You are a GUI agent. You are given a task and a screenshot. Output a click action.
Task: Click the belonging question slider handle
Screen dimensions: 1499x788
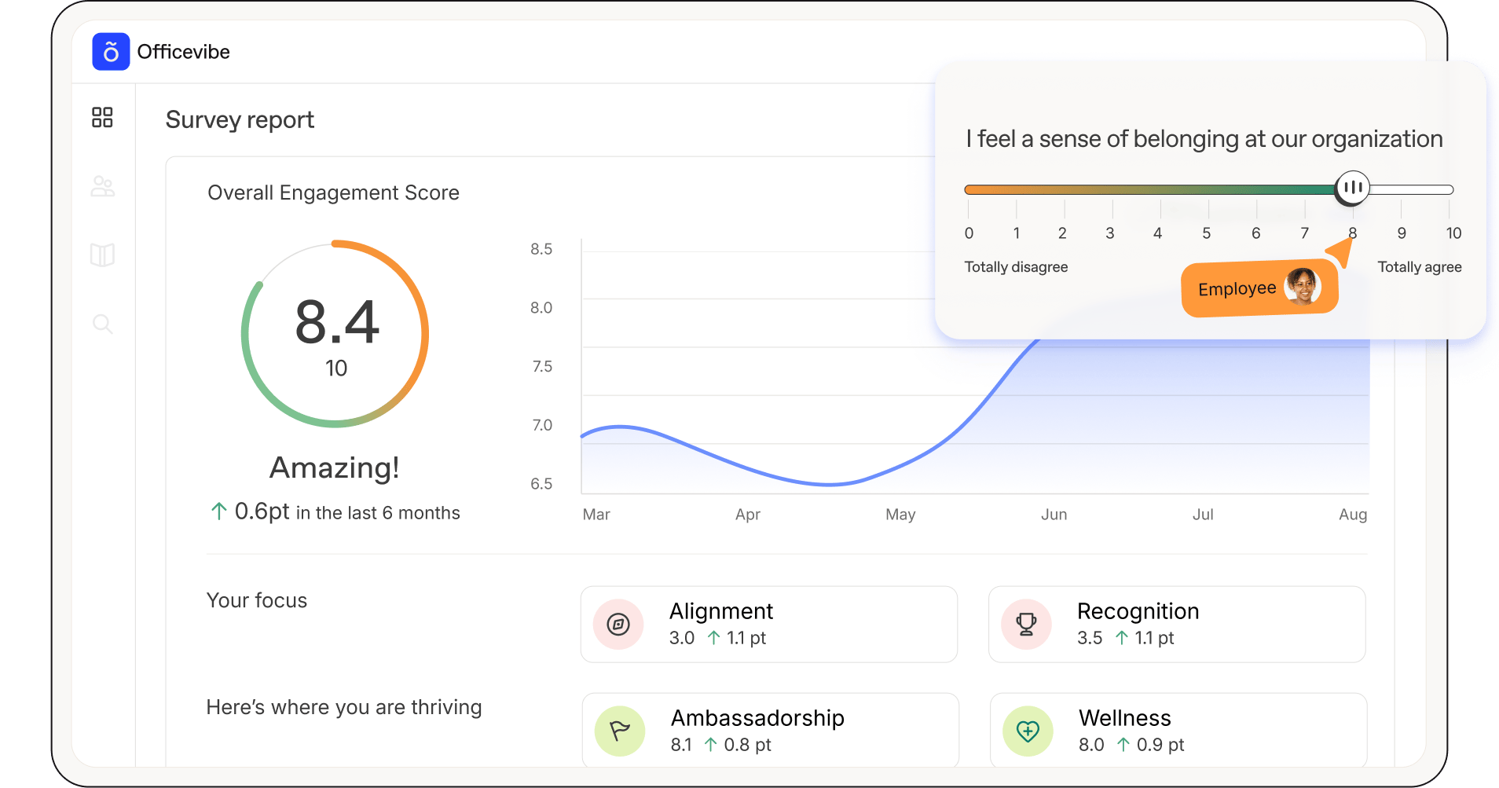tap(1352, 187)
